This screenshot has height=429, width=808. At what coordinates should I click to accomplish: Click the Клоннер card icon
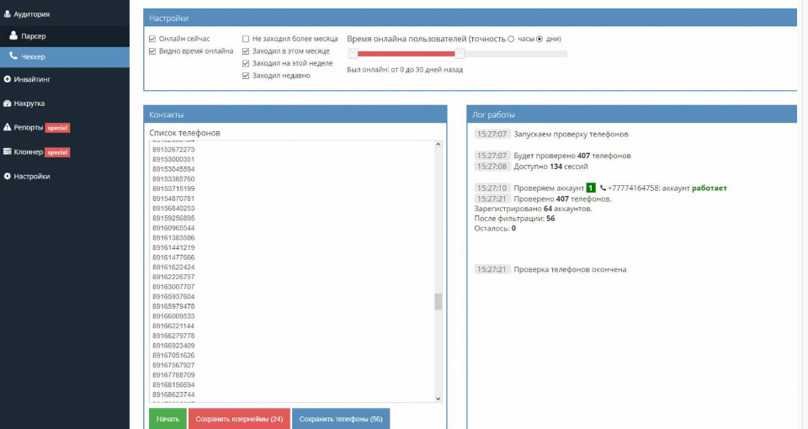(x=8, y=152)
